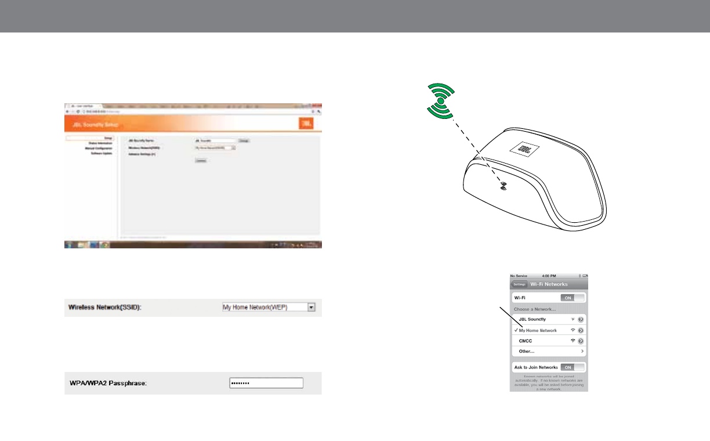
Task: Open Software Update in browser sidebar
Action: 102,154
